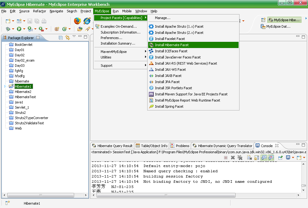Screen dimensions: 308x208
Task: Choose Project Facets [Capabilities] submenu entry
Action: click(121, 18)
